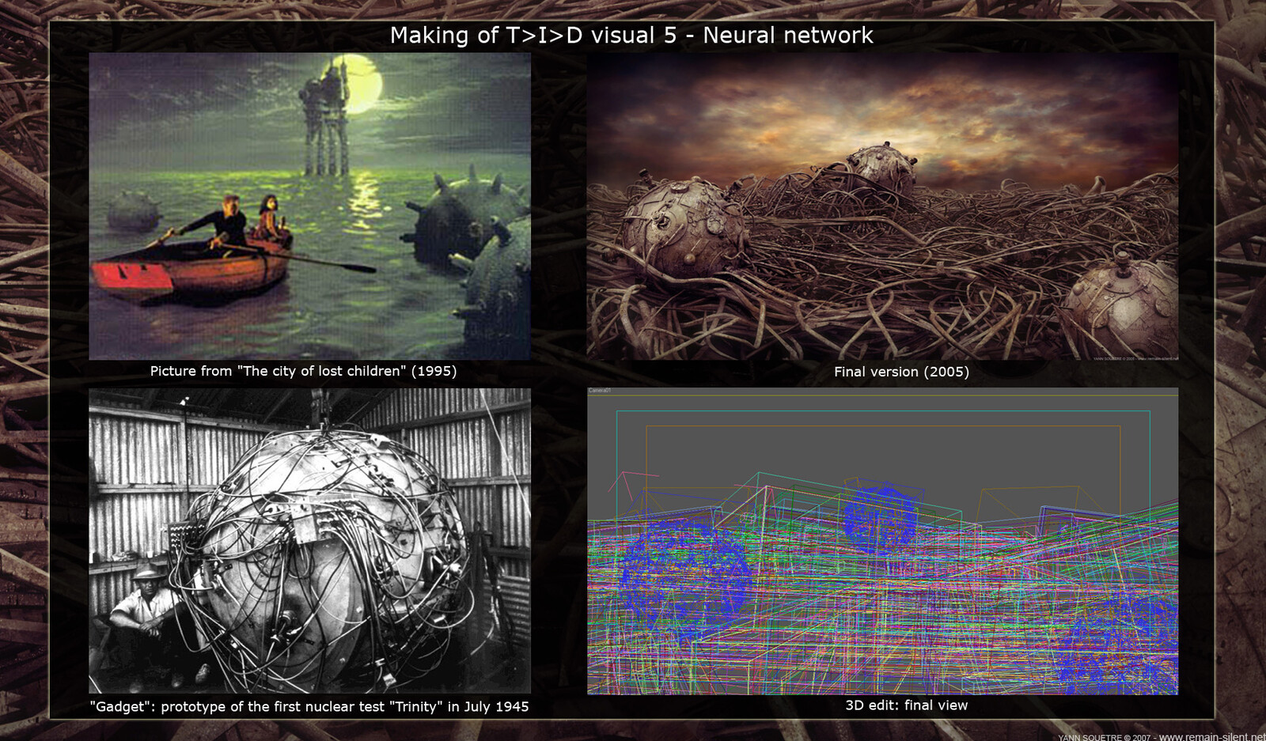The image size is (1266, 741).
Task: Open the 3D edit wireframe view image
Action: [x=882, y=541]
